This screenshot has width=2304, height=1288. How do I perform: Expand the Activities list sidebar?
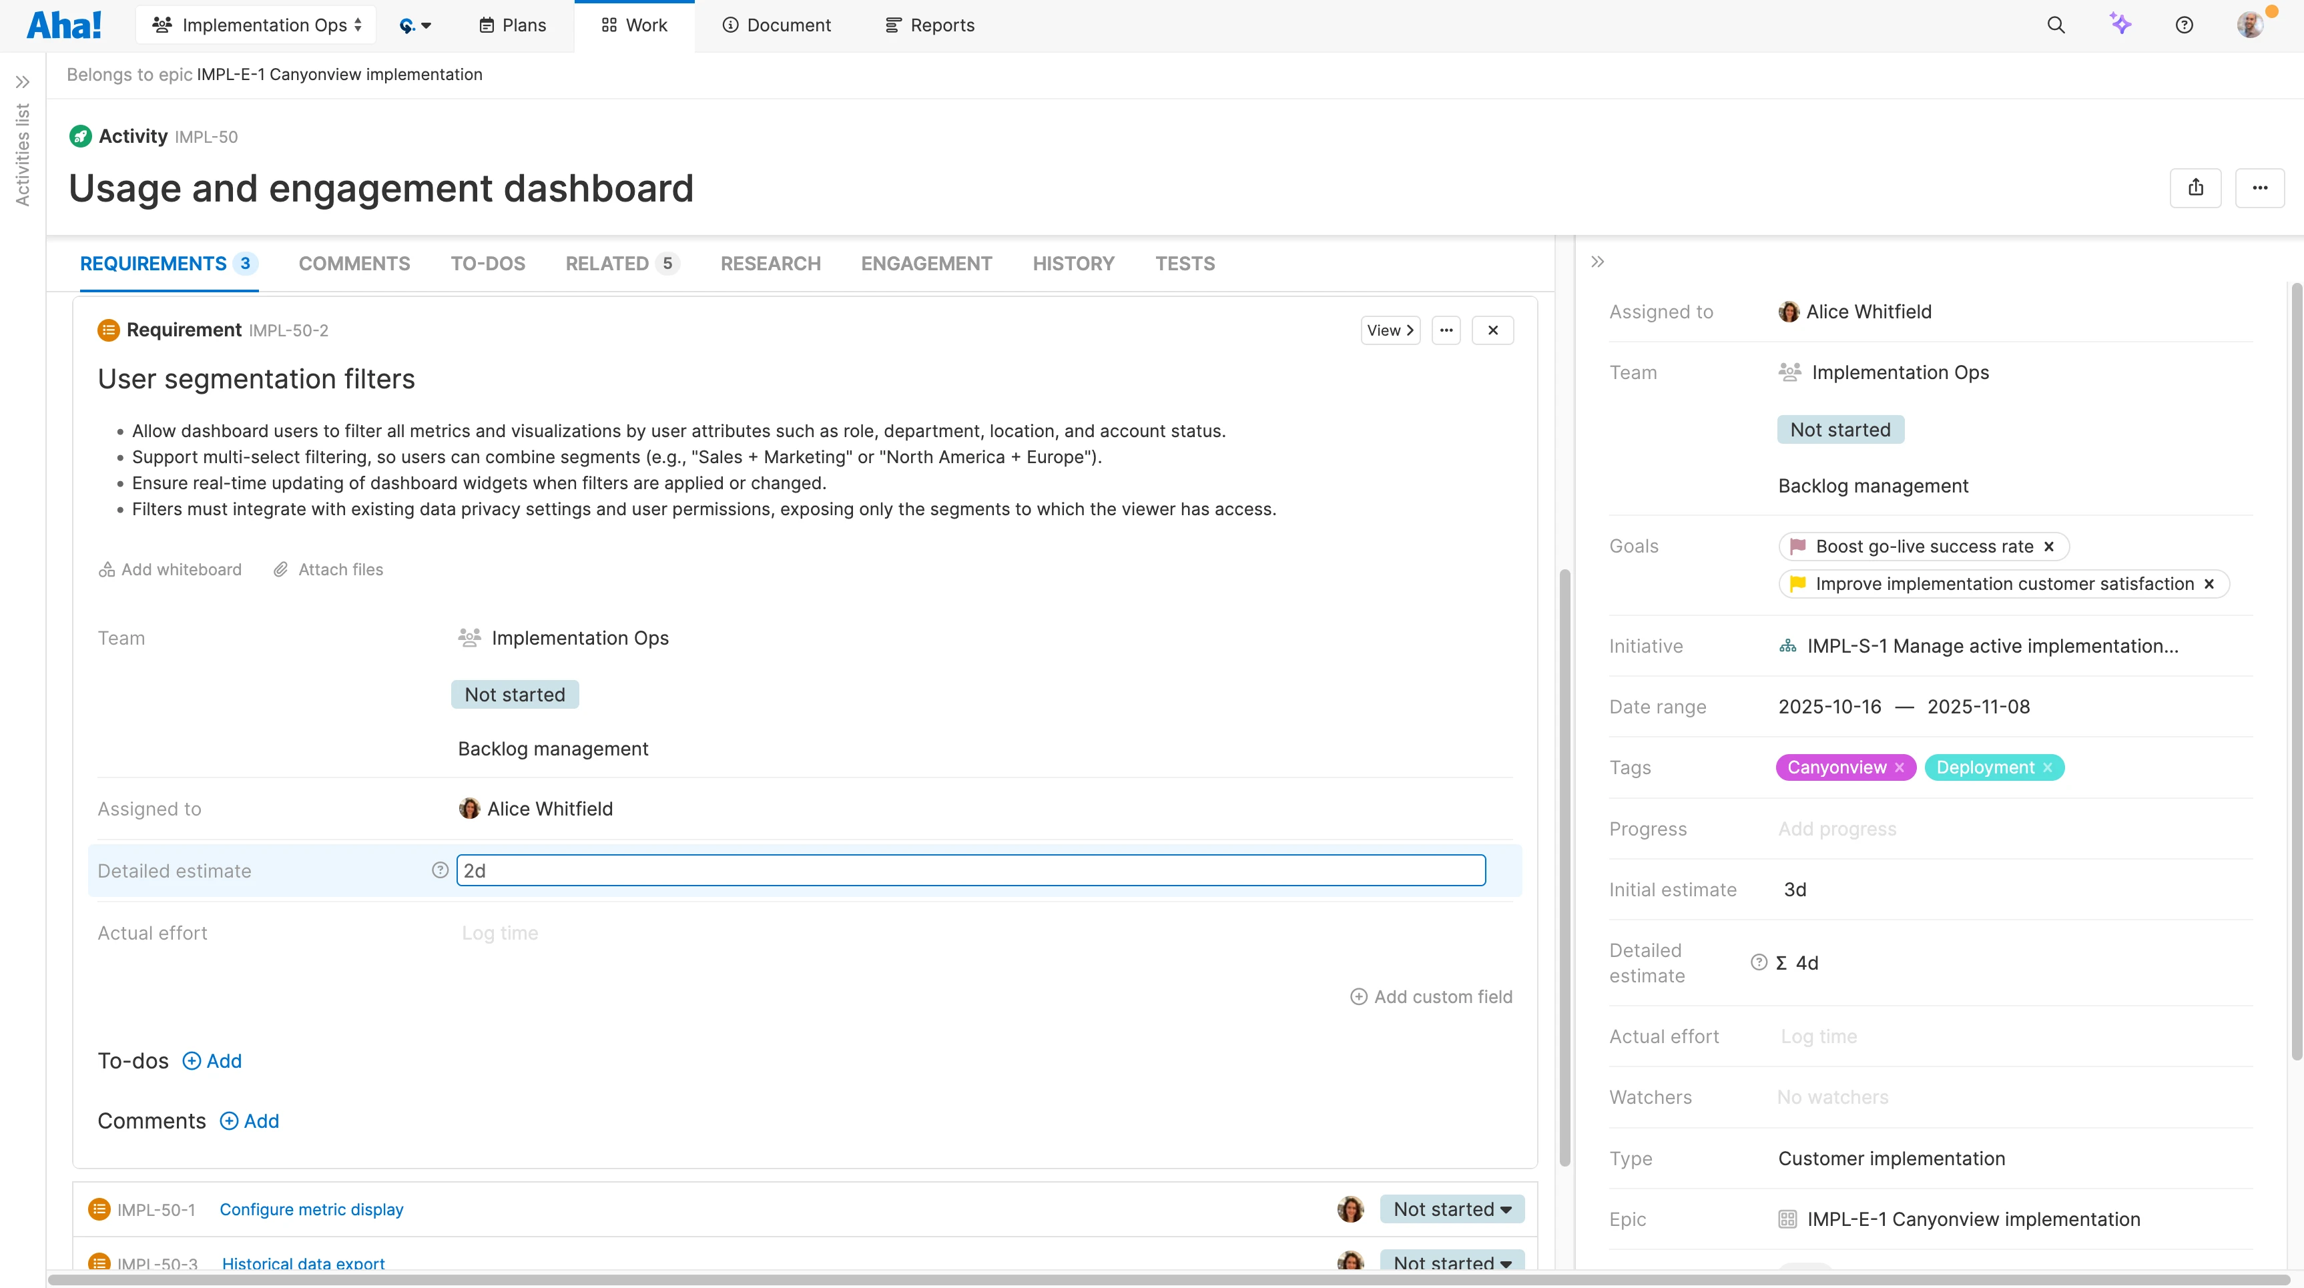click(23, 82)
